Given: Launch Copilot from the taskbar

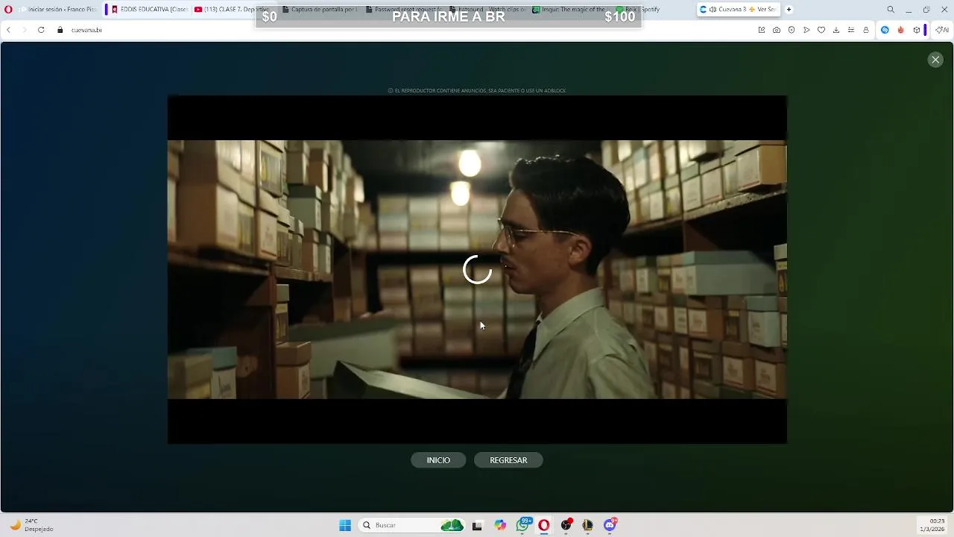Looking at the screenshot, I should (500, 525).
